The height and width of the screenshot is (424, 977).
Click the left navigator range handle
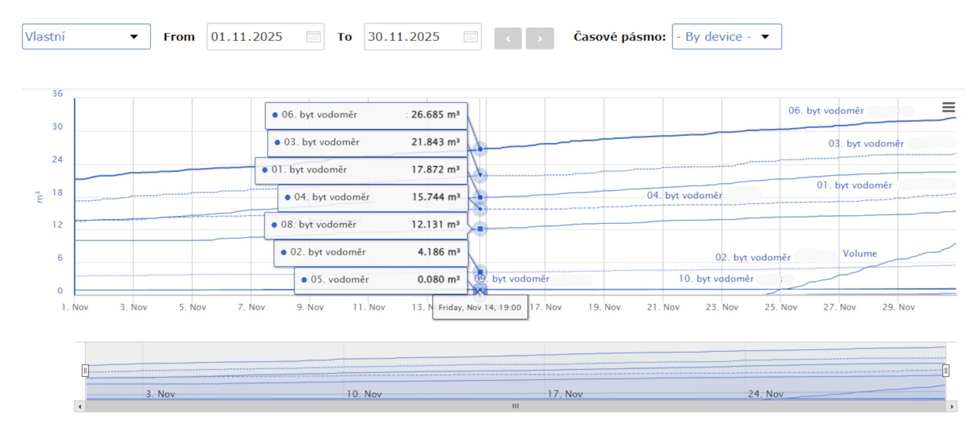click(x=85, y=371)
